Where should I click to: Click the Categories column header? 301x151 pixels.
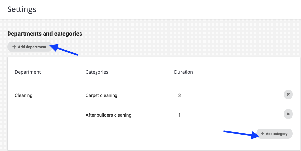click(x=97, y=72)
